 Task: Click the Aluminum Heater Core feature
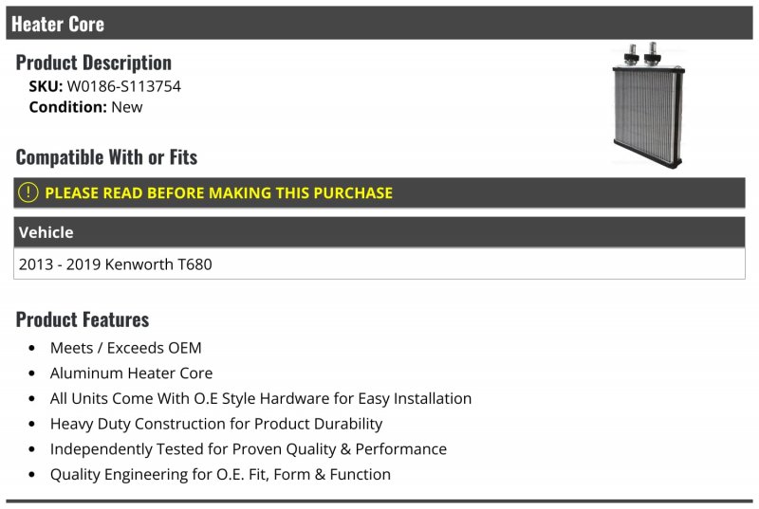(x=131, y=373)
